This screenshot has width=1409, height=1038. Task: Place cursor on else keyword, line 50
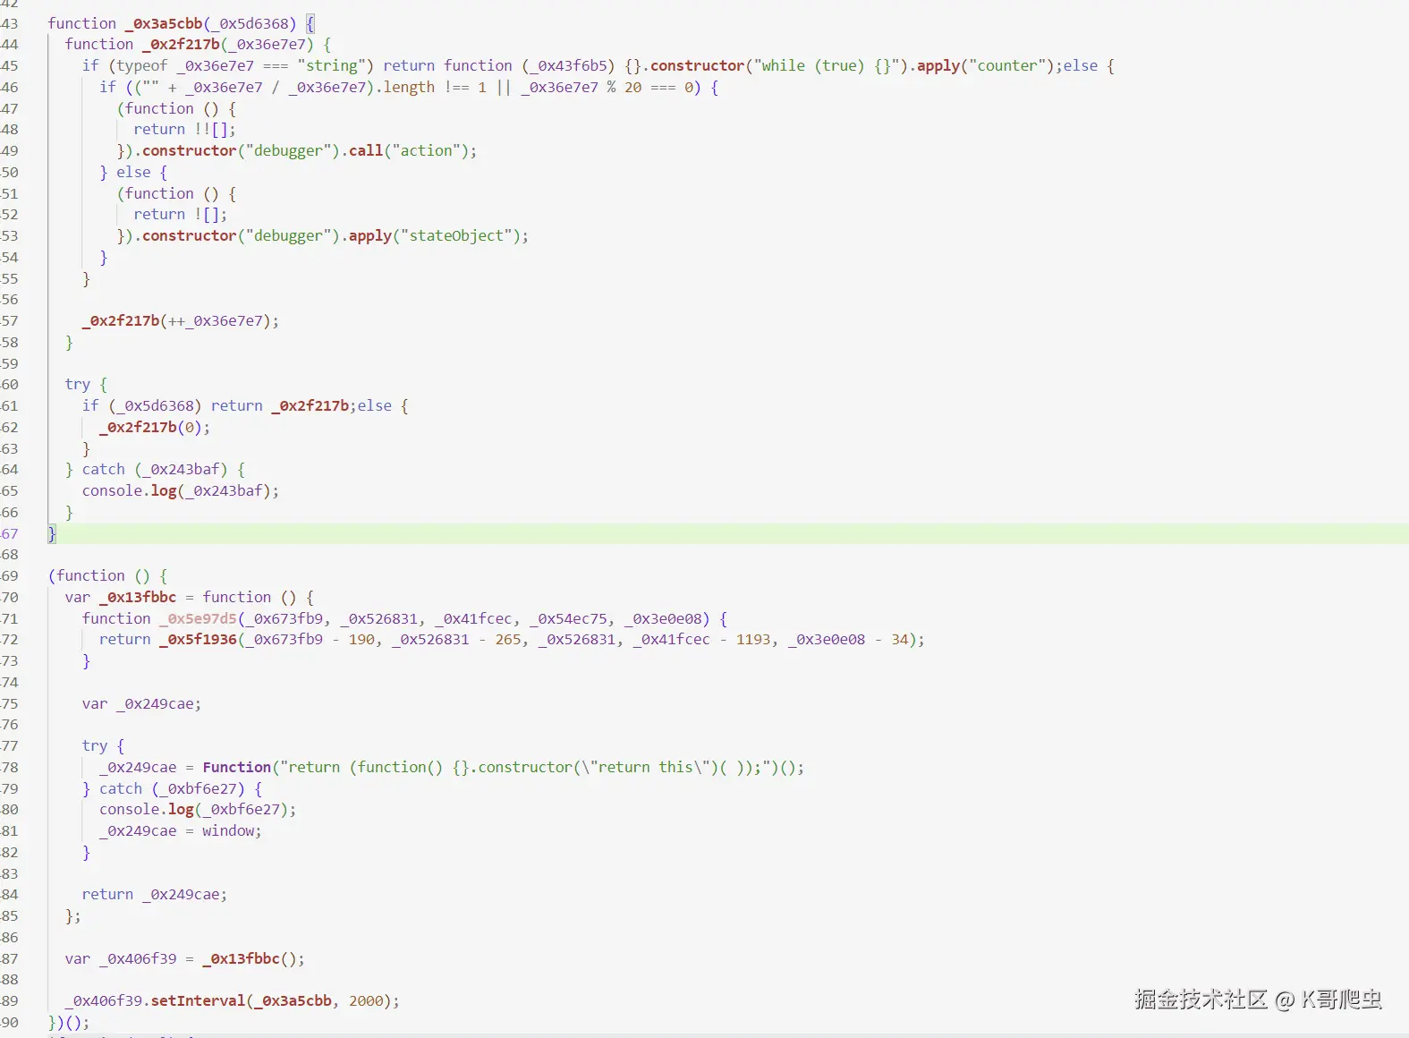133,172
